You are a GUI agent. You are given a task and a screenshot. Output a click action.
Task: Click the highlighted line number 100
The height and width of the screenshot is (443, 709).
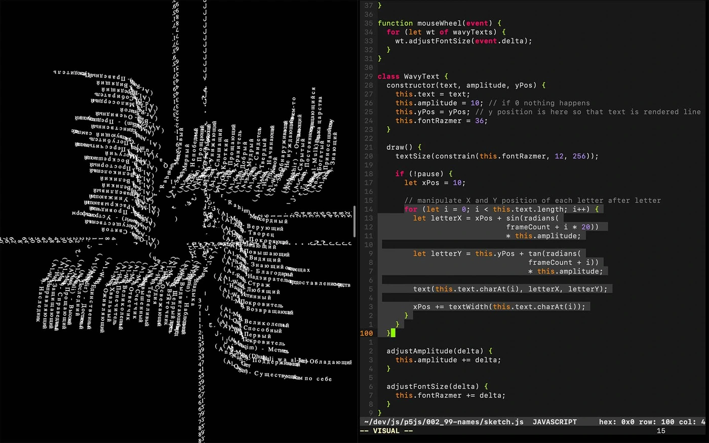[366, 333]
